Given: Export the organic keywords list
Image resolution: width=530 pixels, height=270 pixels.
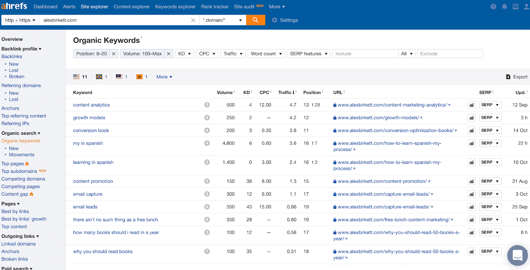Looking at the screenshot, I should coord(516,77).
